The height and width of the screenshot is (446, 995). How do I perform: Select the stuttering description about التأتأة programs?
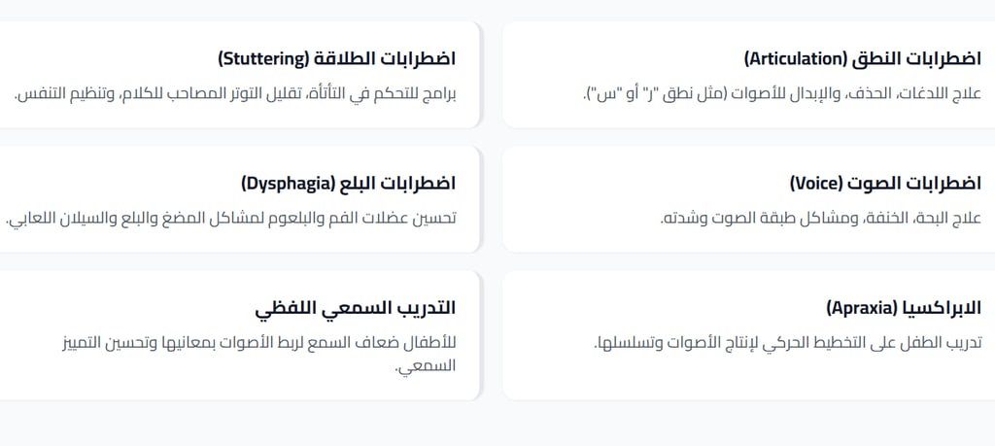[235, 94]
